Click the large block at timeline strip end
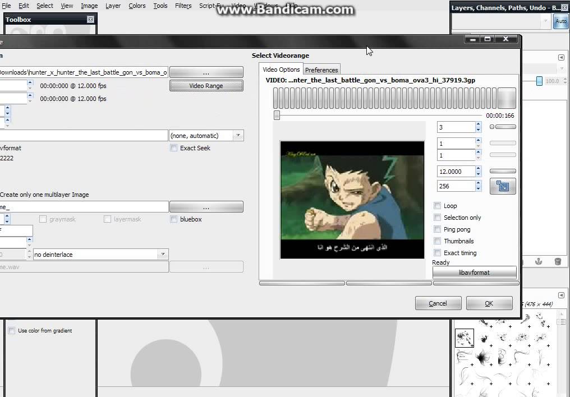Screen dimensions: 570x397 click(x=507, y=98)
